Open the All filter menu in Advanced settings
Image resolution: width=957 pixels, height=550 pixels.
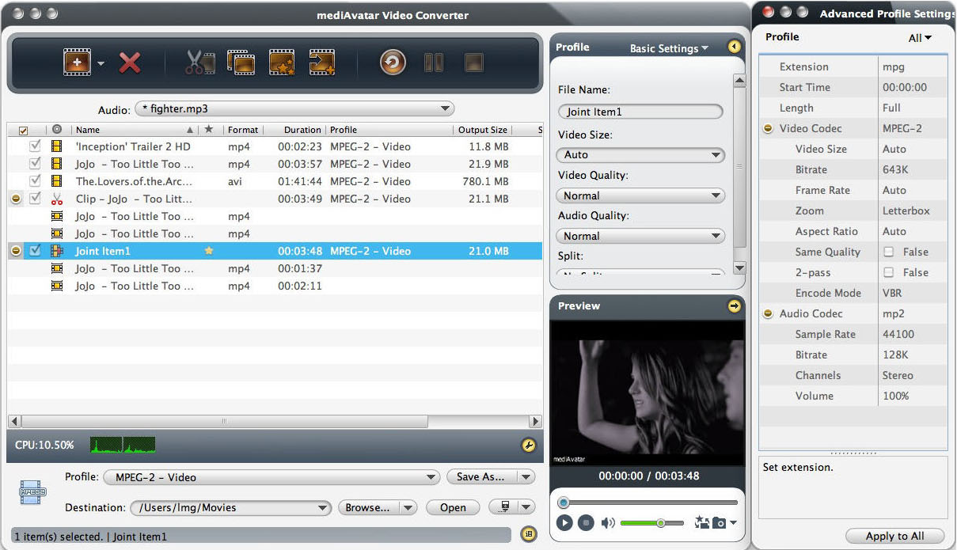tap(920, 38)
